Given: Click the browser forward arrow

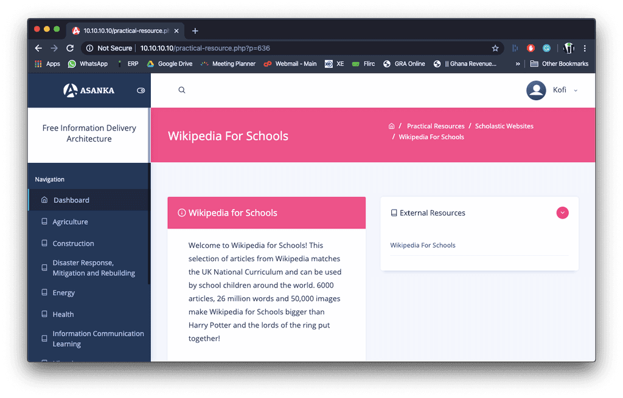Looking at the screenshot, I should [54, 48].
